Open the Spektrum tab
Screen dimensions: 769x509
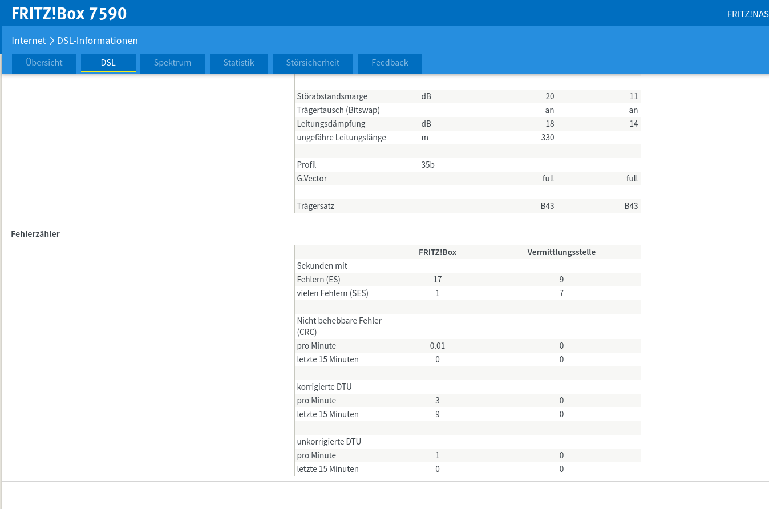coord(172,63)
